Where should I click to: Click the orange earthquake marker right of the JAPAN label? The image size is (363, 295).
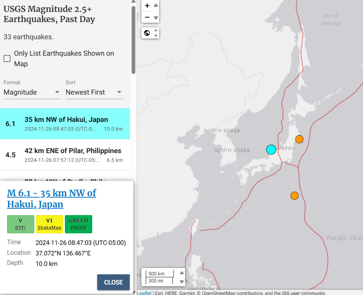pyautogui.click(x=299, y=139)
